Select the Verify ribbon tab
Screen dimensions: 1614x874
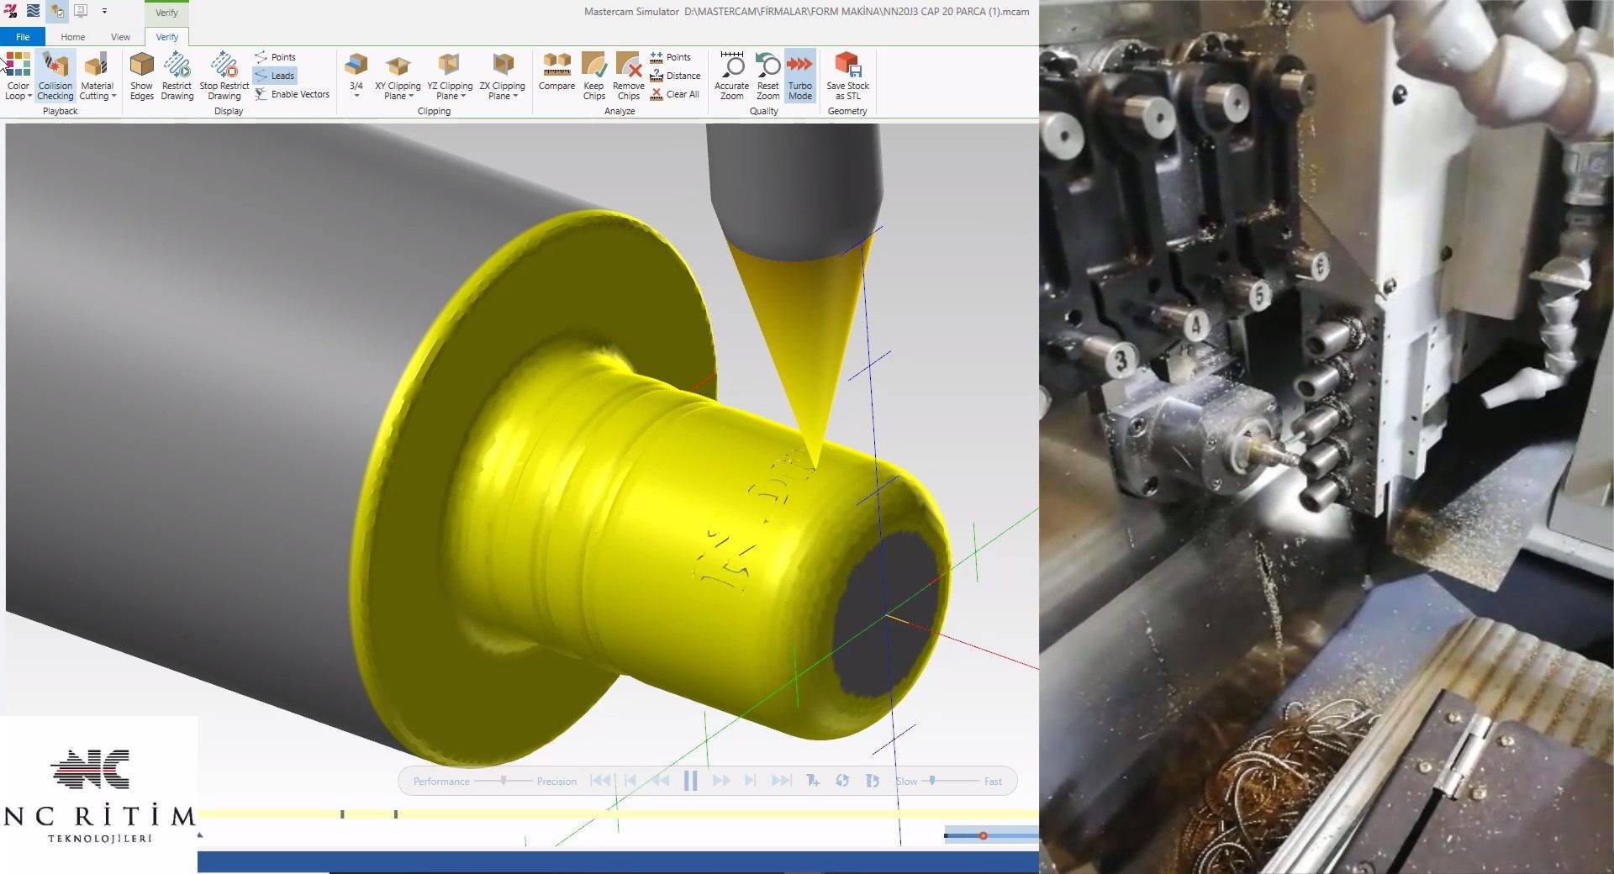[x=166, y=37]
